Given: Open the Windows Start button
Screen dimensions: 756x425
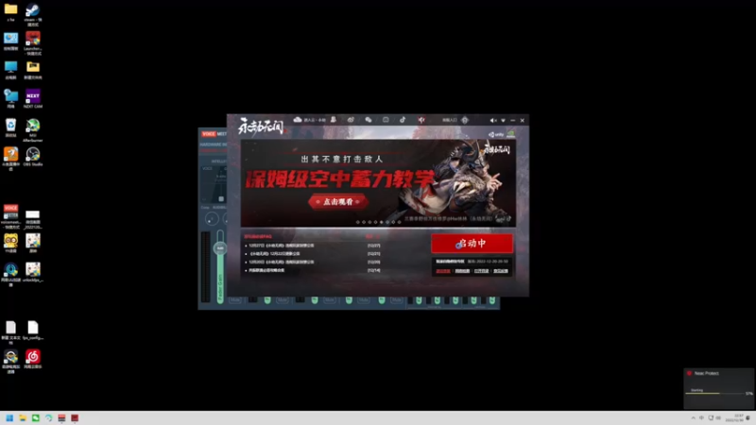Looking at the screenshot, I should [x=9, y=417].
